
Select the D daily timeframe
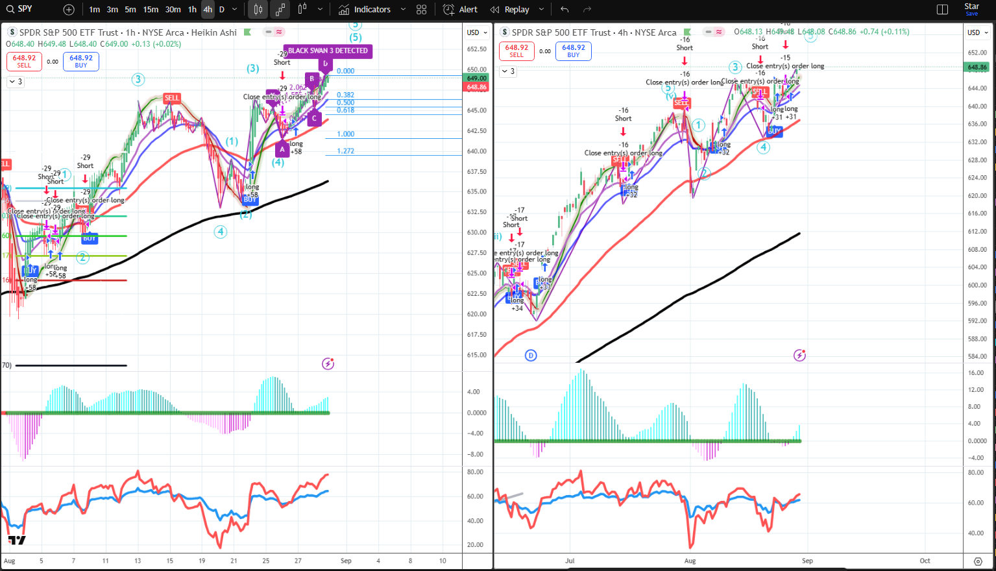coord(222,10)
